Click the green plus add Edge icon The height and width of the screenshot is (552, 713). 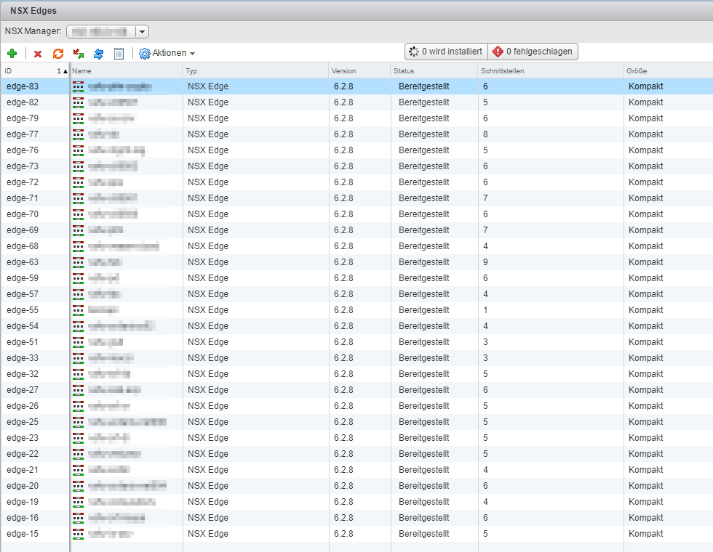[x=12, y=54]
